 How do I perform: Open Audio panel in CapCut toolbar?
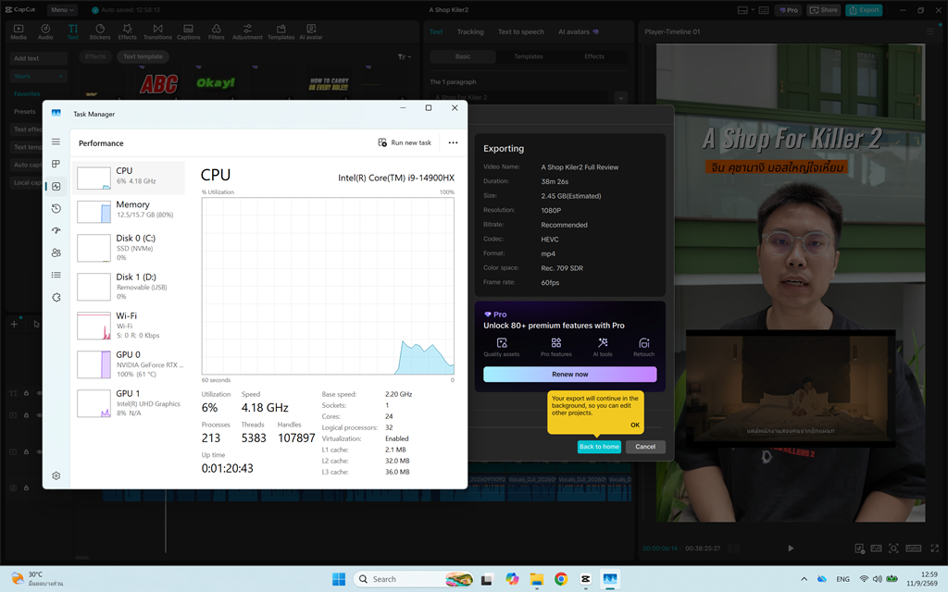45,32
